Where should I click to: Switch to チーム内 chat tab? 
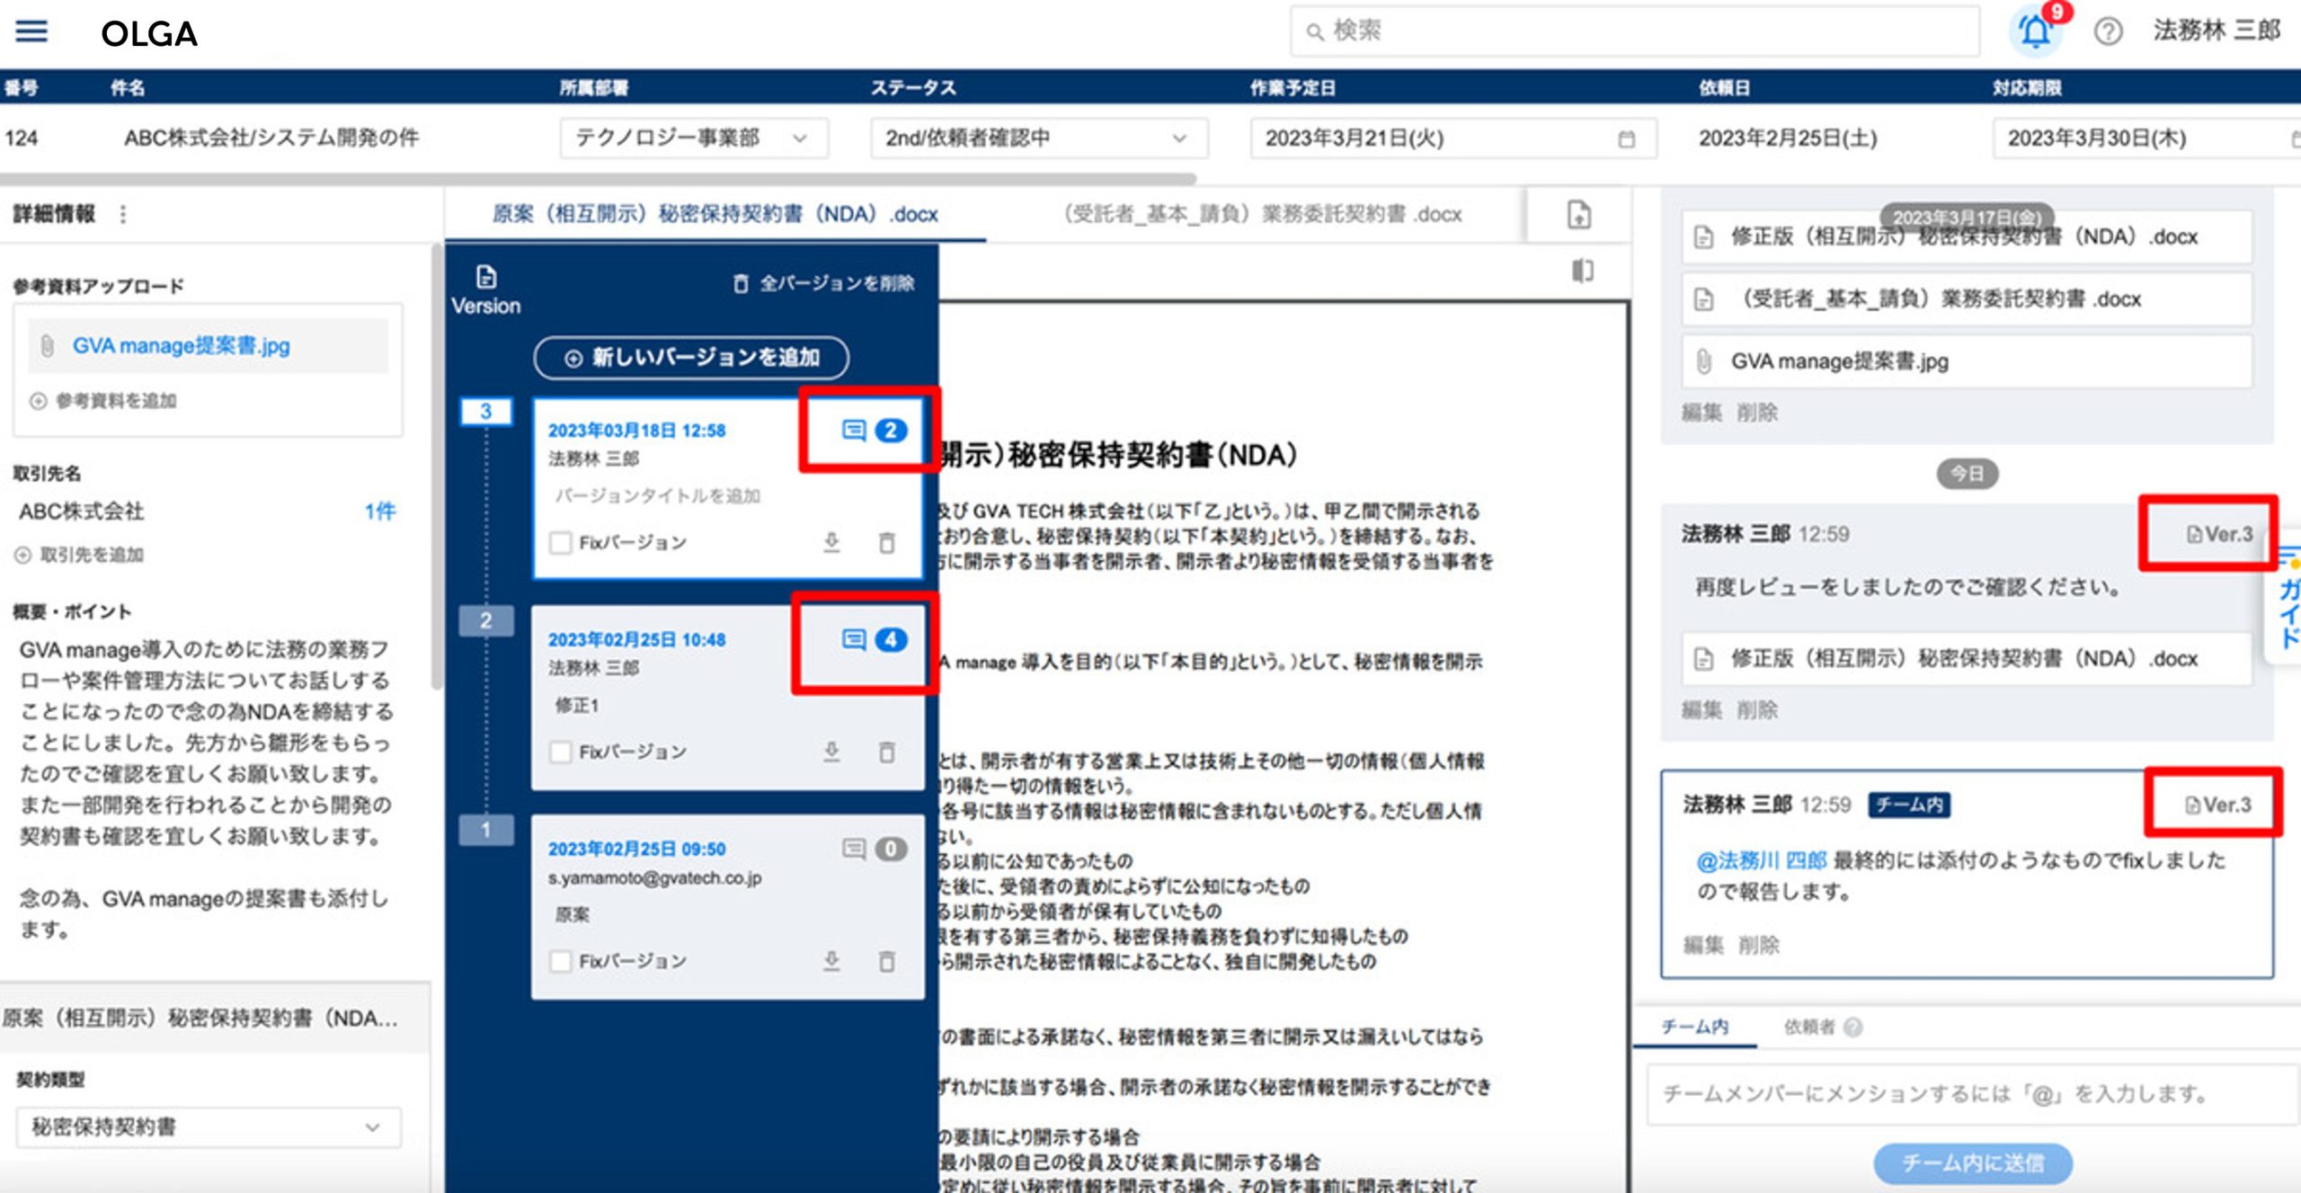tap(1694, 1027)
